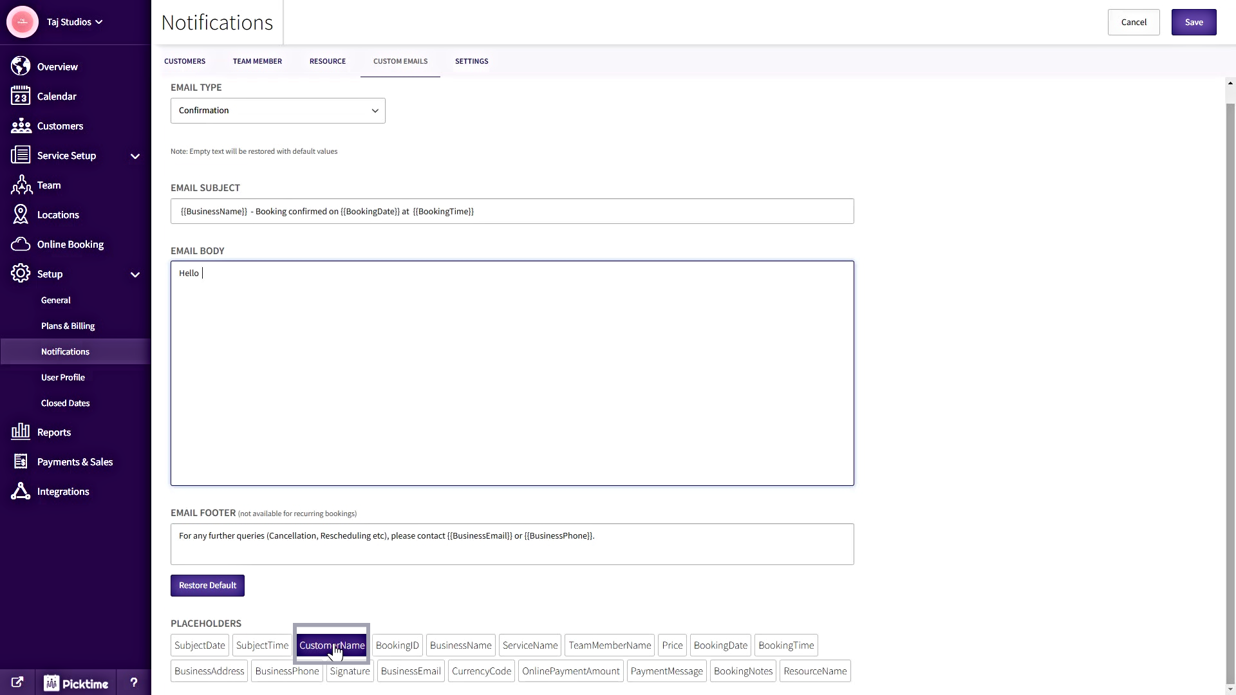Open the Integrations icon in sidebar
The height and width of the screenshot is (695, 1236).
coord(21,492)
